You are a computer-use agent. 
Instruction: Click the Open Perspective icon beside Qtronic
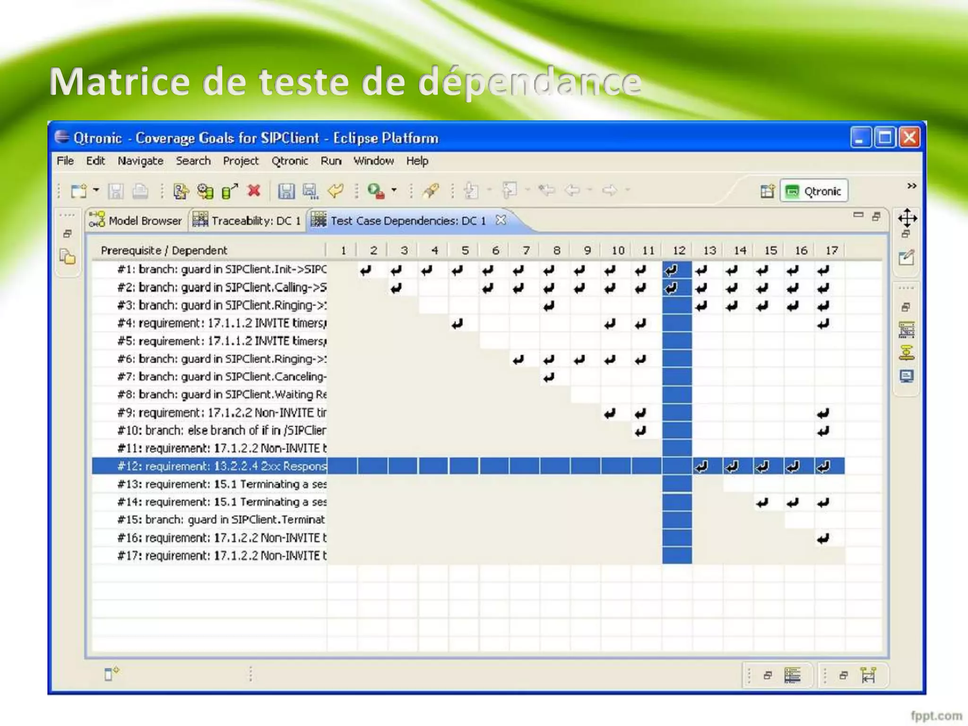click(x=767, y=191)
